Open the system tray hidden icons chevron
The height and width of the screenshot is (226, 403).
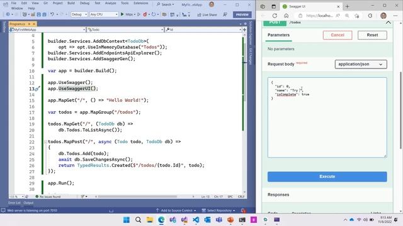(345, 220)
